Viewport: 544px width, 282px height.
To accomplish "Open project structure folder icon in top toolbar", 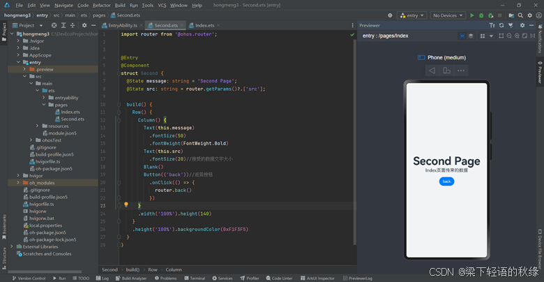I will coord(511,15).
